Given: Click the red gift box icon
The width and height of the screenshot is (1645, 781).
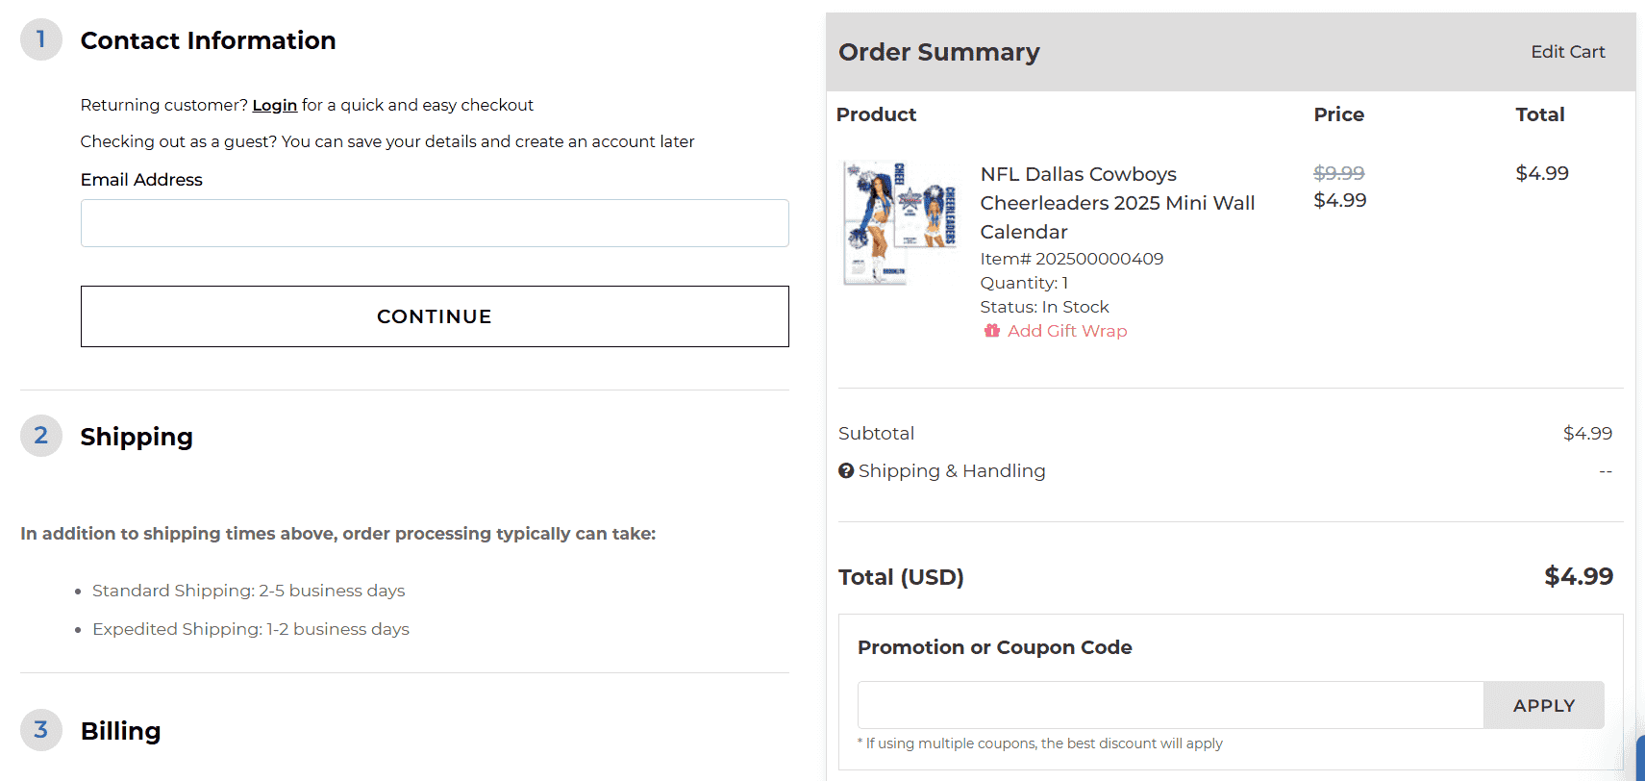Looking at the screenshot, I should pyautogui.click(x=991, y=331).
